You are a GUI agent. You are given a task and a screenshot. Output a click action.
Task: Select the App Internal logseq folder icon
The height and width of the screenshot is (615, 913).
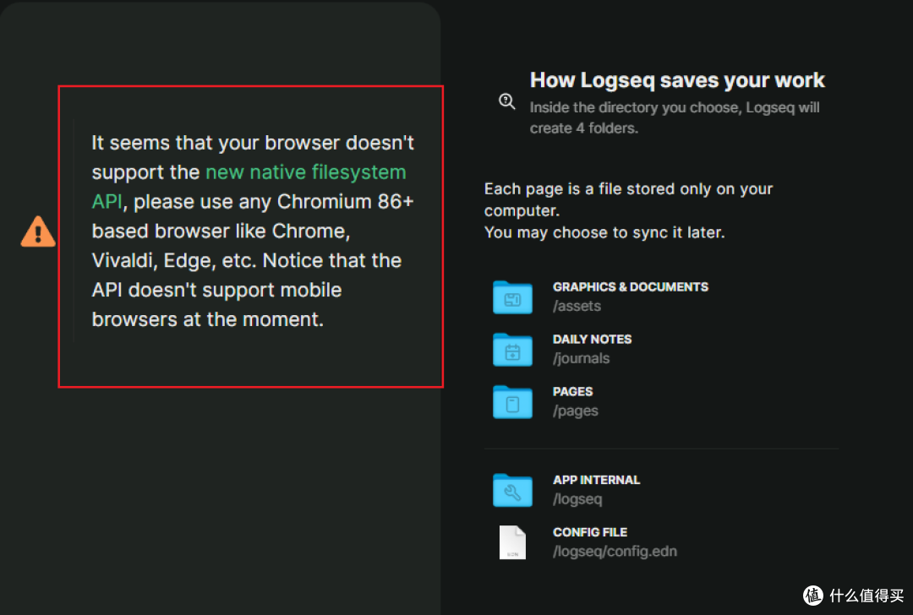click(512, 490)
